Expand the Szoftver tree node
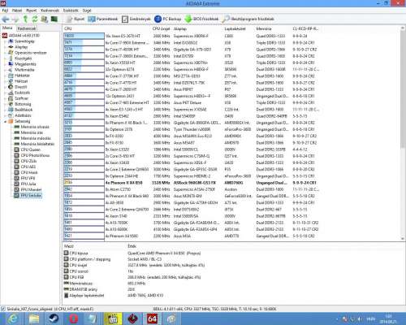This screenshot has height=325, width=406. coord(5,98)
